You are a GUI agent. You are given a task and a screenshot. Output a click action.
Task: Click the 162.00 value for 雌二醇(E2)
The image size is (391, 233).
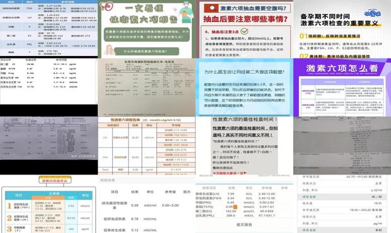[231, 211]
